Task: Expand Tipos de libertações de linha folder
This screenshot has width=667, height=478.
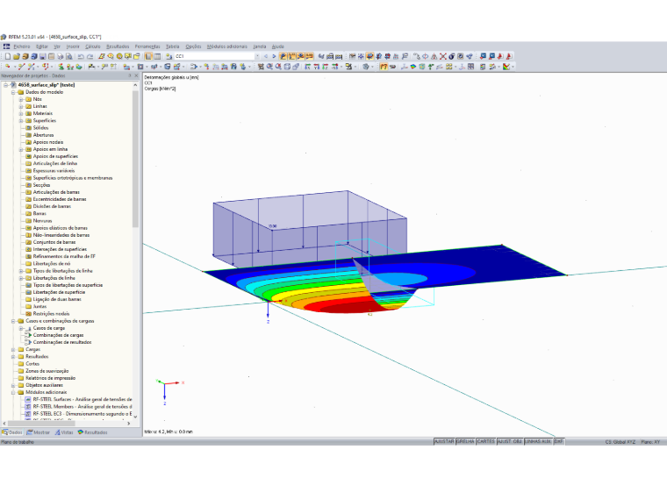Action: point(21,271)
